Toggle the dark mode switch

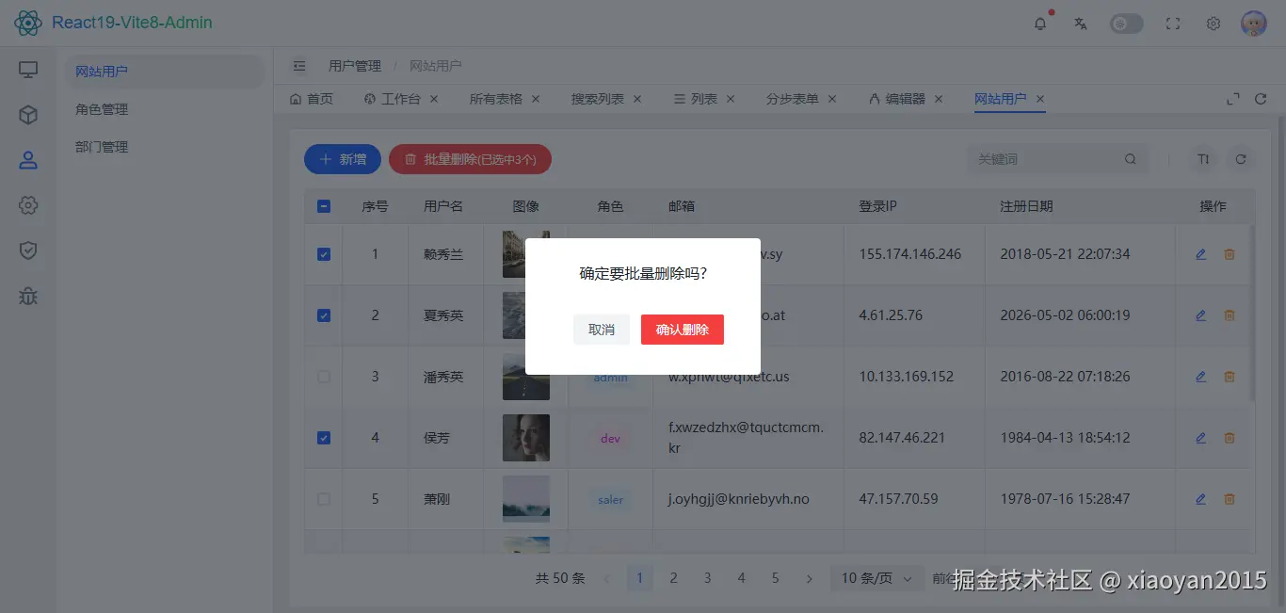[x=1126, y=24]
